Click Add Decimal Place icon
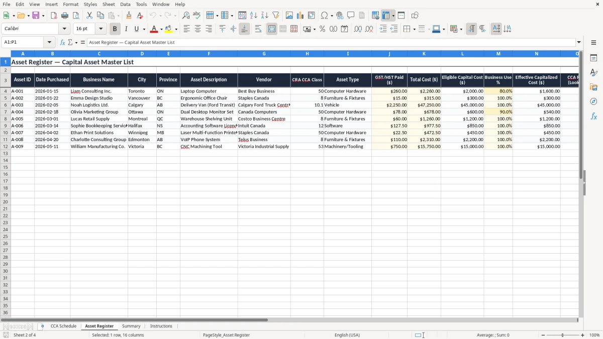603x339 pixels. tap(358, 29)
